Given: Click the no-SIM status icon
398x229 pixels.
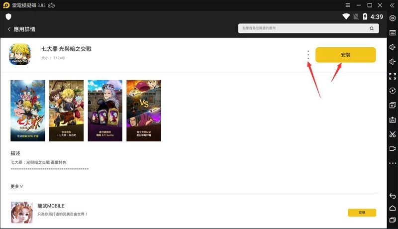Looking at the screenshot, I should point(356,17).
